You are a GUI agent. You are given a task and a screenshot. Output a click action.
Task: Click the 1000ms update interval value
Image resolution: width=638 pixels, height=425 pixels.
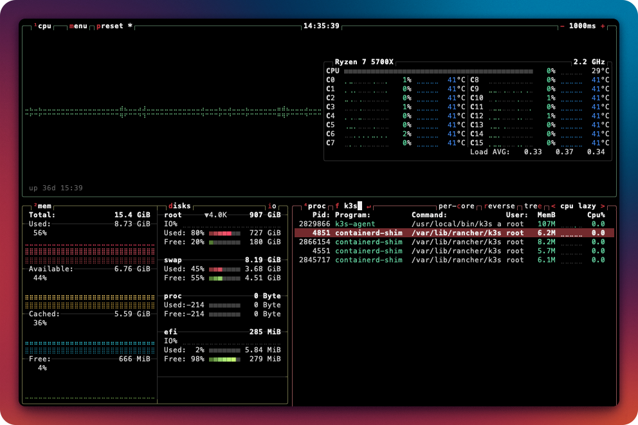tap(582, 26)
